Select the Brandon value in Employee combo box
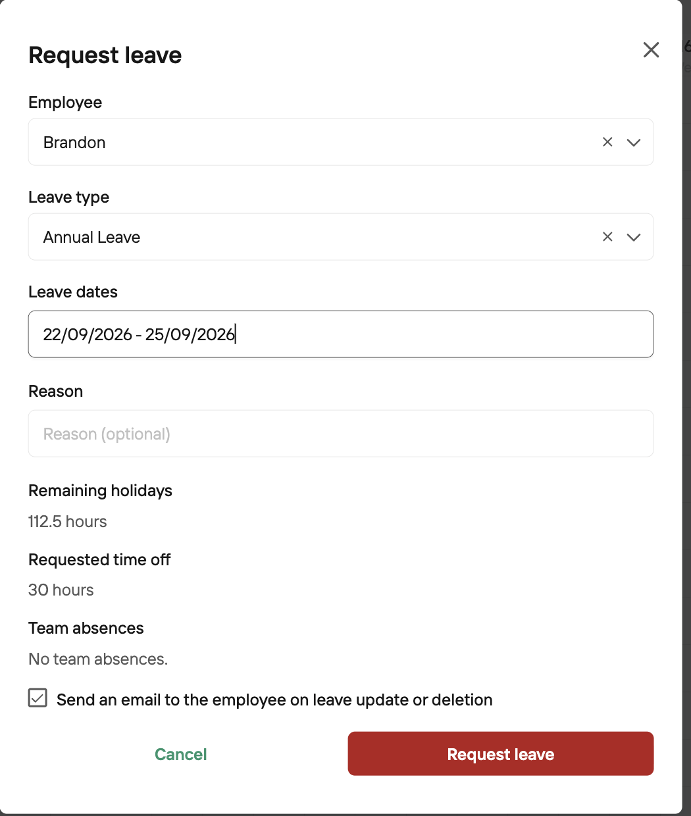The image size is (691, 816). 74,143
